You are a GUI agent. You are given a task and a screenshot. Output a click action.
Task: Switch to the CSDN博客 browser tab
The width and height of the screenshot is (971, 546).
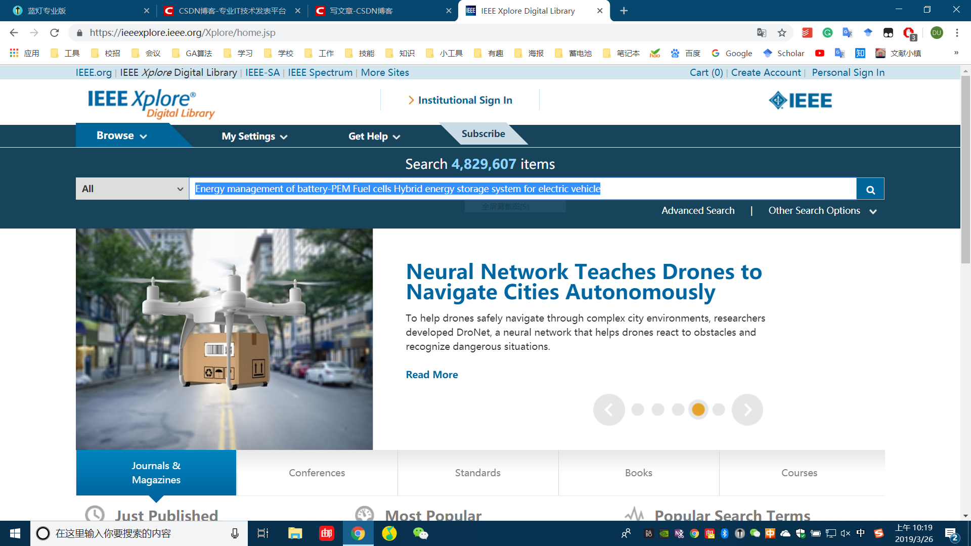pos(232,11)
